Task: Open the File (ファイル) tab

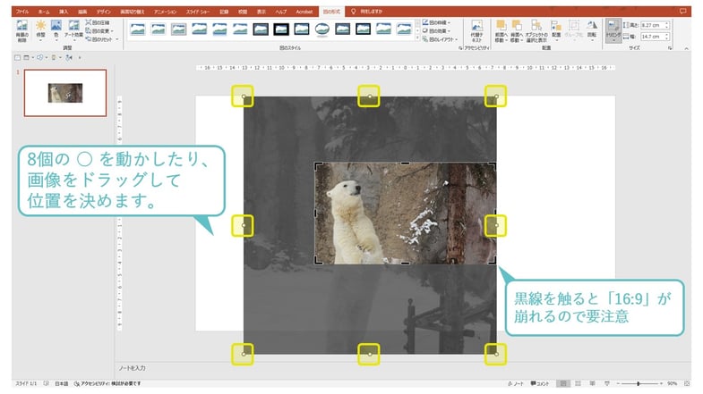Action: pyautogui.click(x=22, y=12)
